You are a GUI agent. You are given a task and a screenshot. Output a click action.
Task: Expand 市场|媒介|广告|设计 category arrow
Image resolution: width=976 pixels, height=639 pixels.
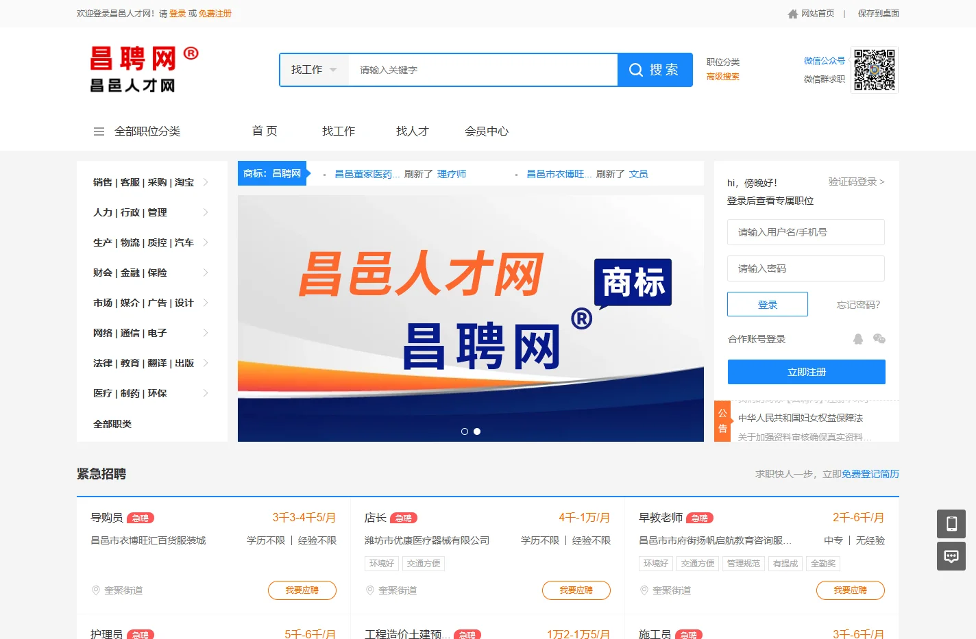tap(206, 303)
